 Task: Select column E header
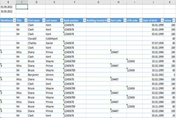click(x=54, y=2)
